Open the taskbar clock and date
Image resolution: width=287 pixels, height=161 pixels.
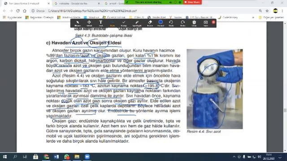(x=269, y=157)
